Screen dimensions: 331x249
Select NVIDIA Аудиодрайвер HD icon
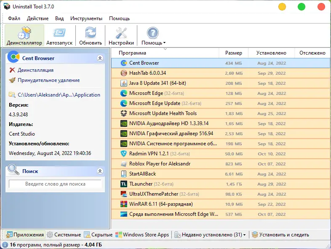[x=124, y=123]
